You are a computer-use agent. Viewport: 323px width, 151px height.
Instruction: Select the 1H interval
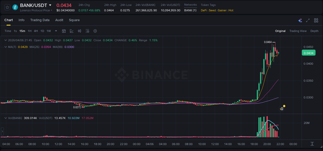(30, 31)
